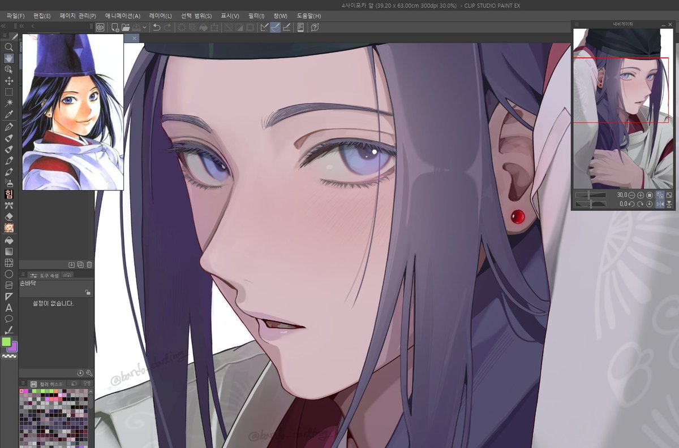Open 표시(V) menu
Image resolution: width=679 pixels, height=448 pixels.
pyautogui.click(x=230, y=16)
